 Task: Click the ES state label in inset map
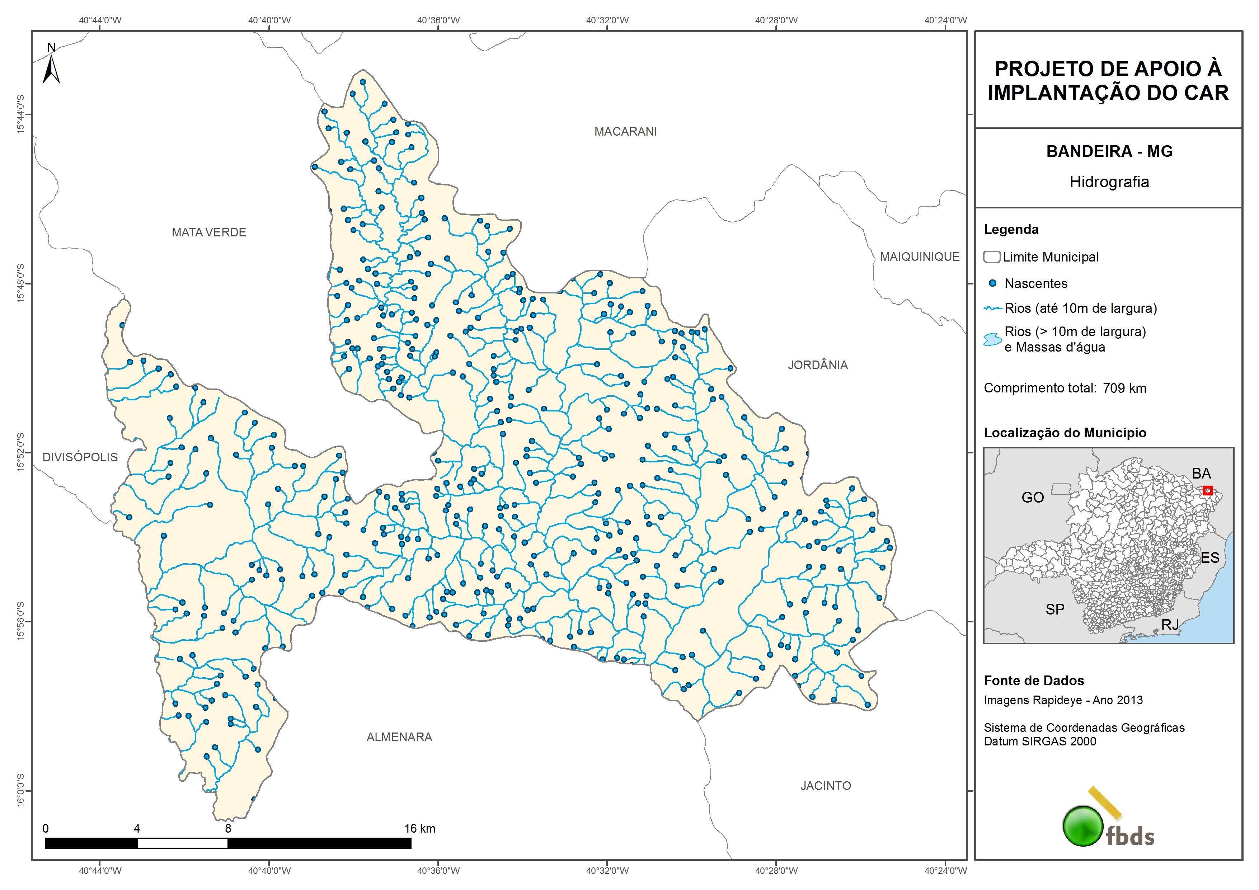(1209, 558)
